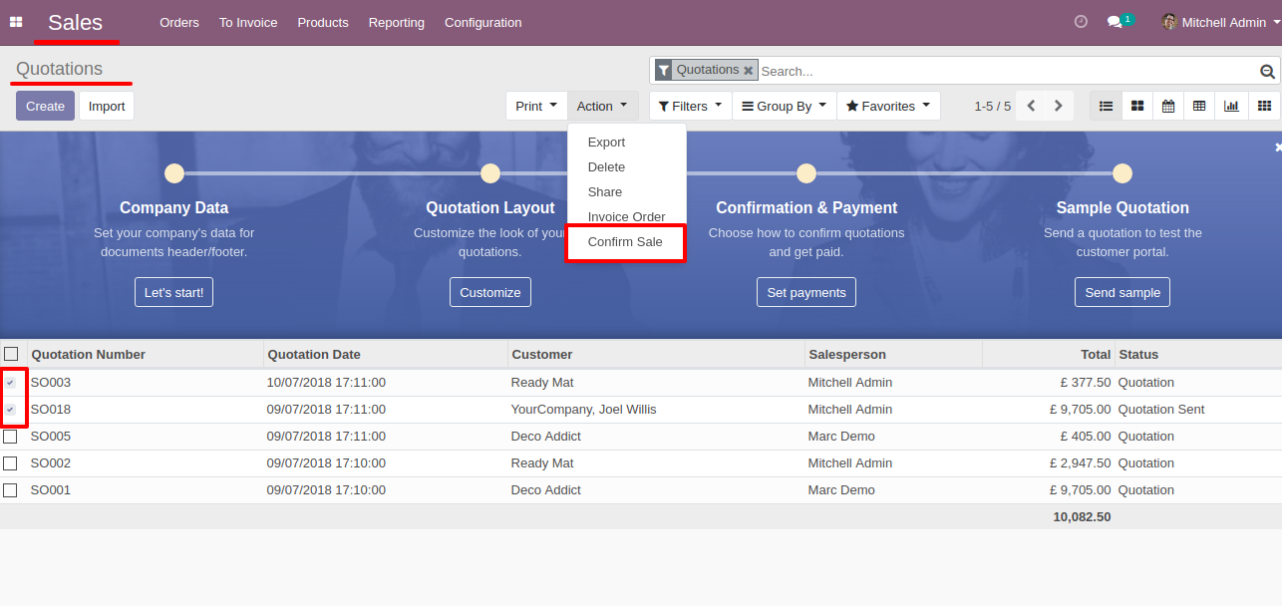Open the apps grid menu icon

click(x=16, y=22)
